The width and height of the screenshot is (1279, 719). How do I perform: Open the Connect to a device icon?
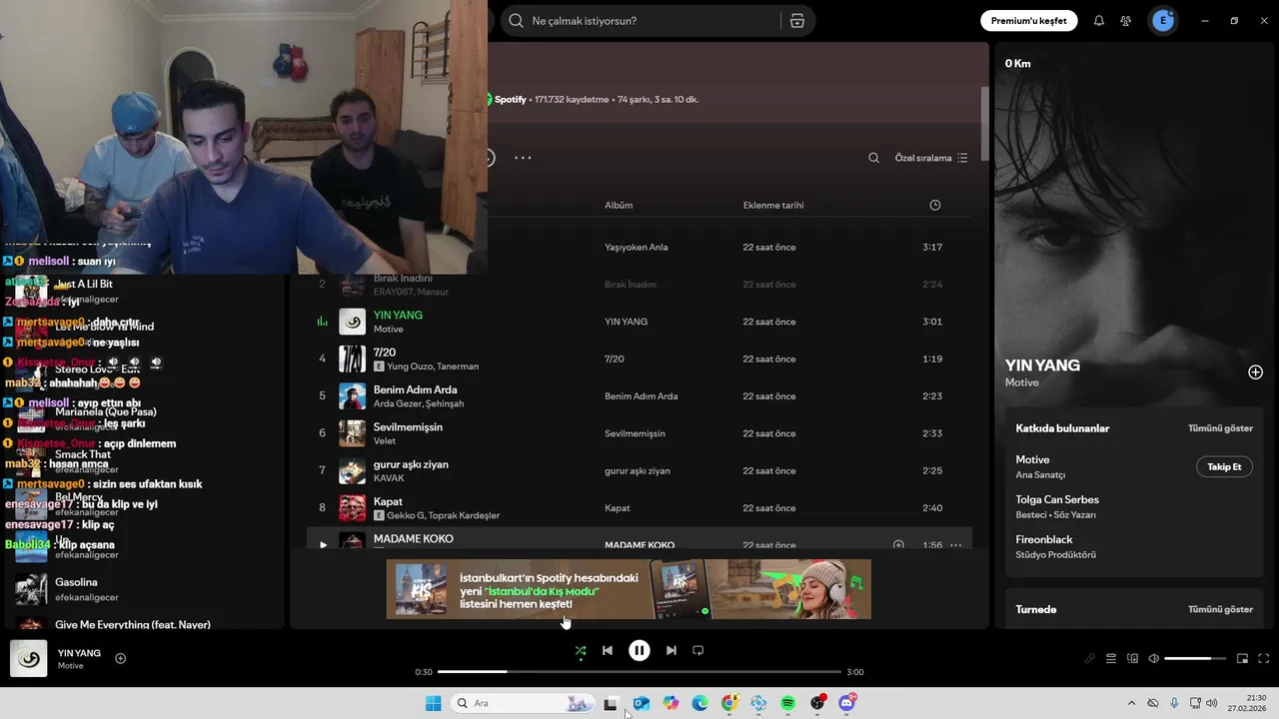pos(1132,659)
